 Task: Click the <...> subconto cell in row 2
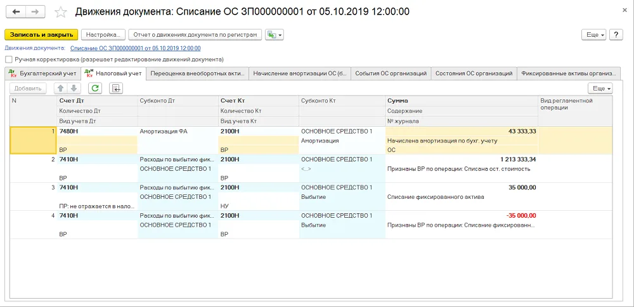(x=342, y=169)
